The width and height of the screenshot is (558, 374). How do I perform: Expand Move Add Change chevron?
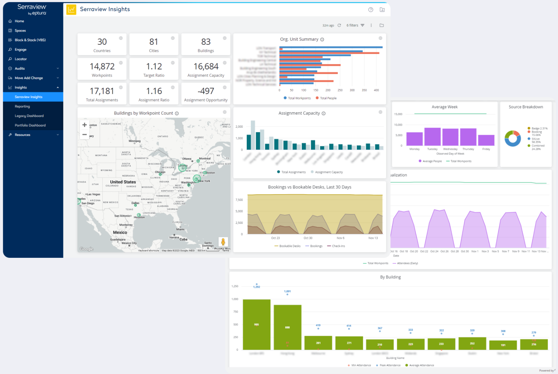point(58,78)
